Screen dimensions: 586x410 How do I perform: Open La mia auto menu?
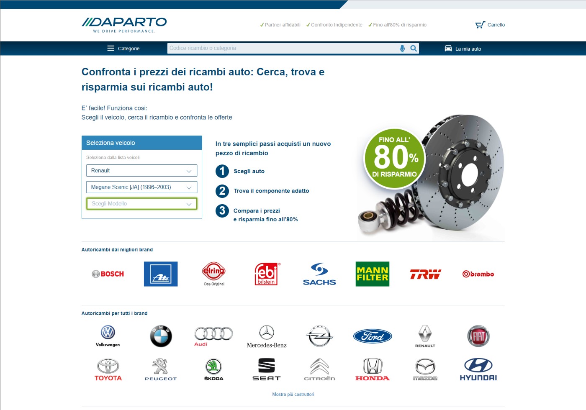463,49
